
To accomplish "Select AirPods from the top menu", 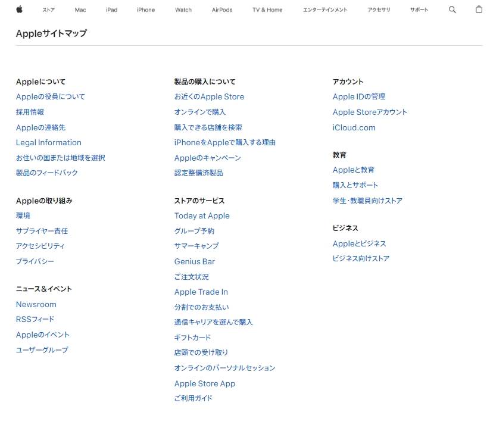I will (222, 10).
